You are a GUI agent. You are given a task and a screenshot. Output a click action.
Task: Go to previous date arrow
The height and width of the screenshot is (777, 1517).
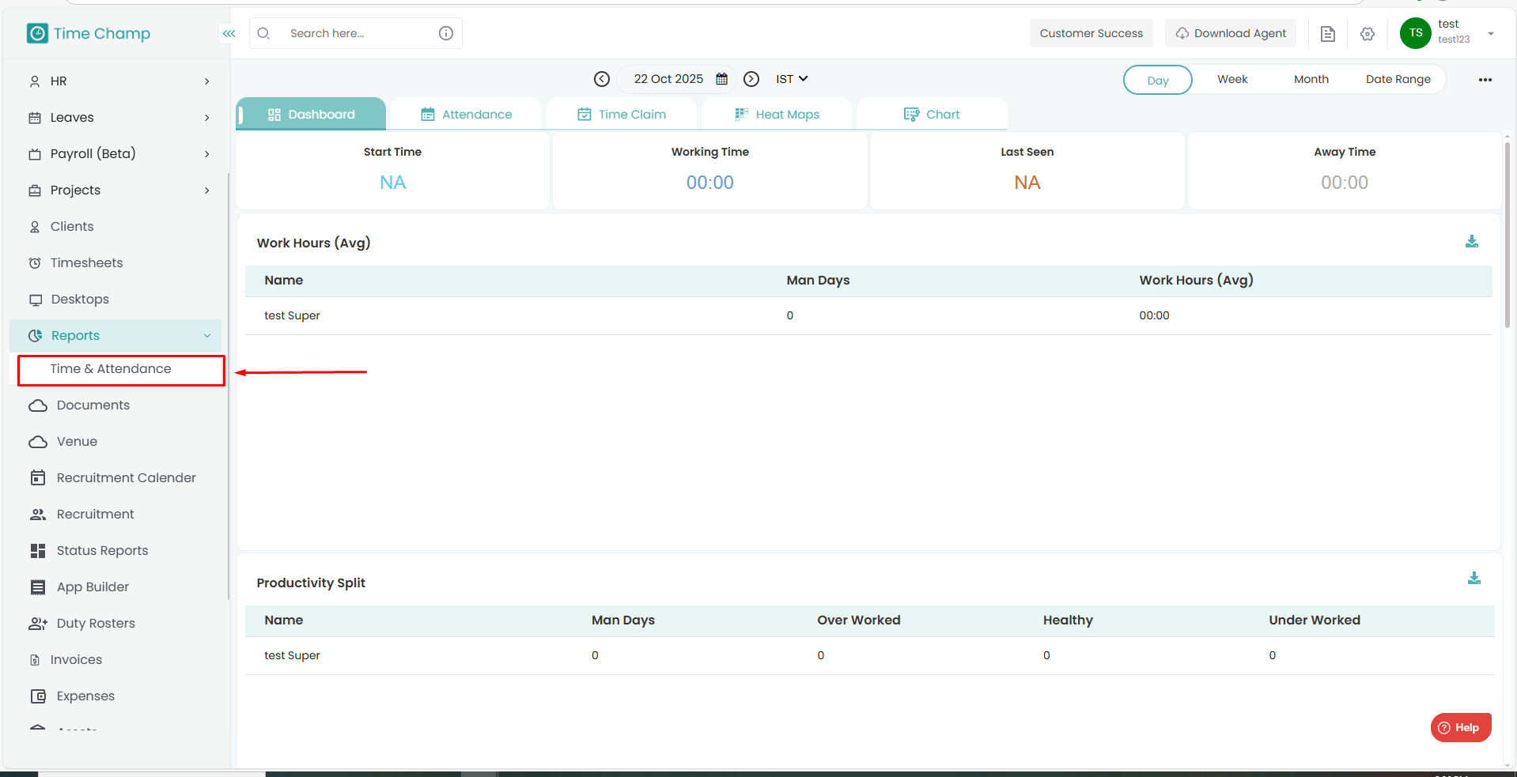coord(602,79)
